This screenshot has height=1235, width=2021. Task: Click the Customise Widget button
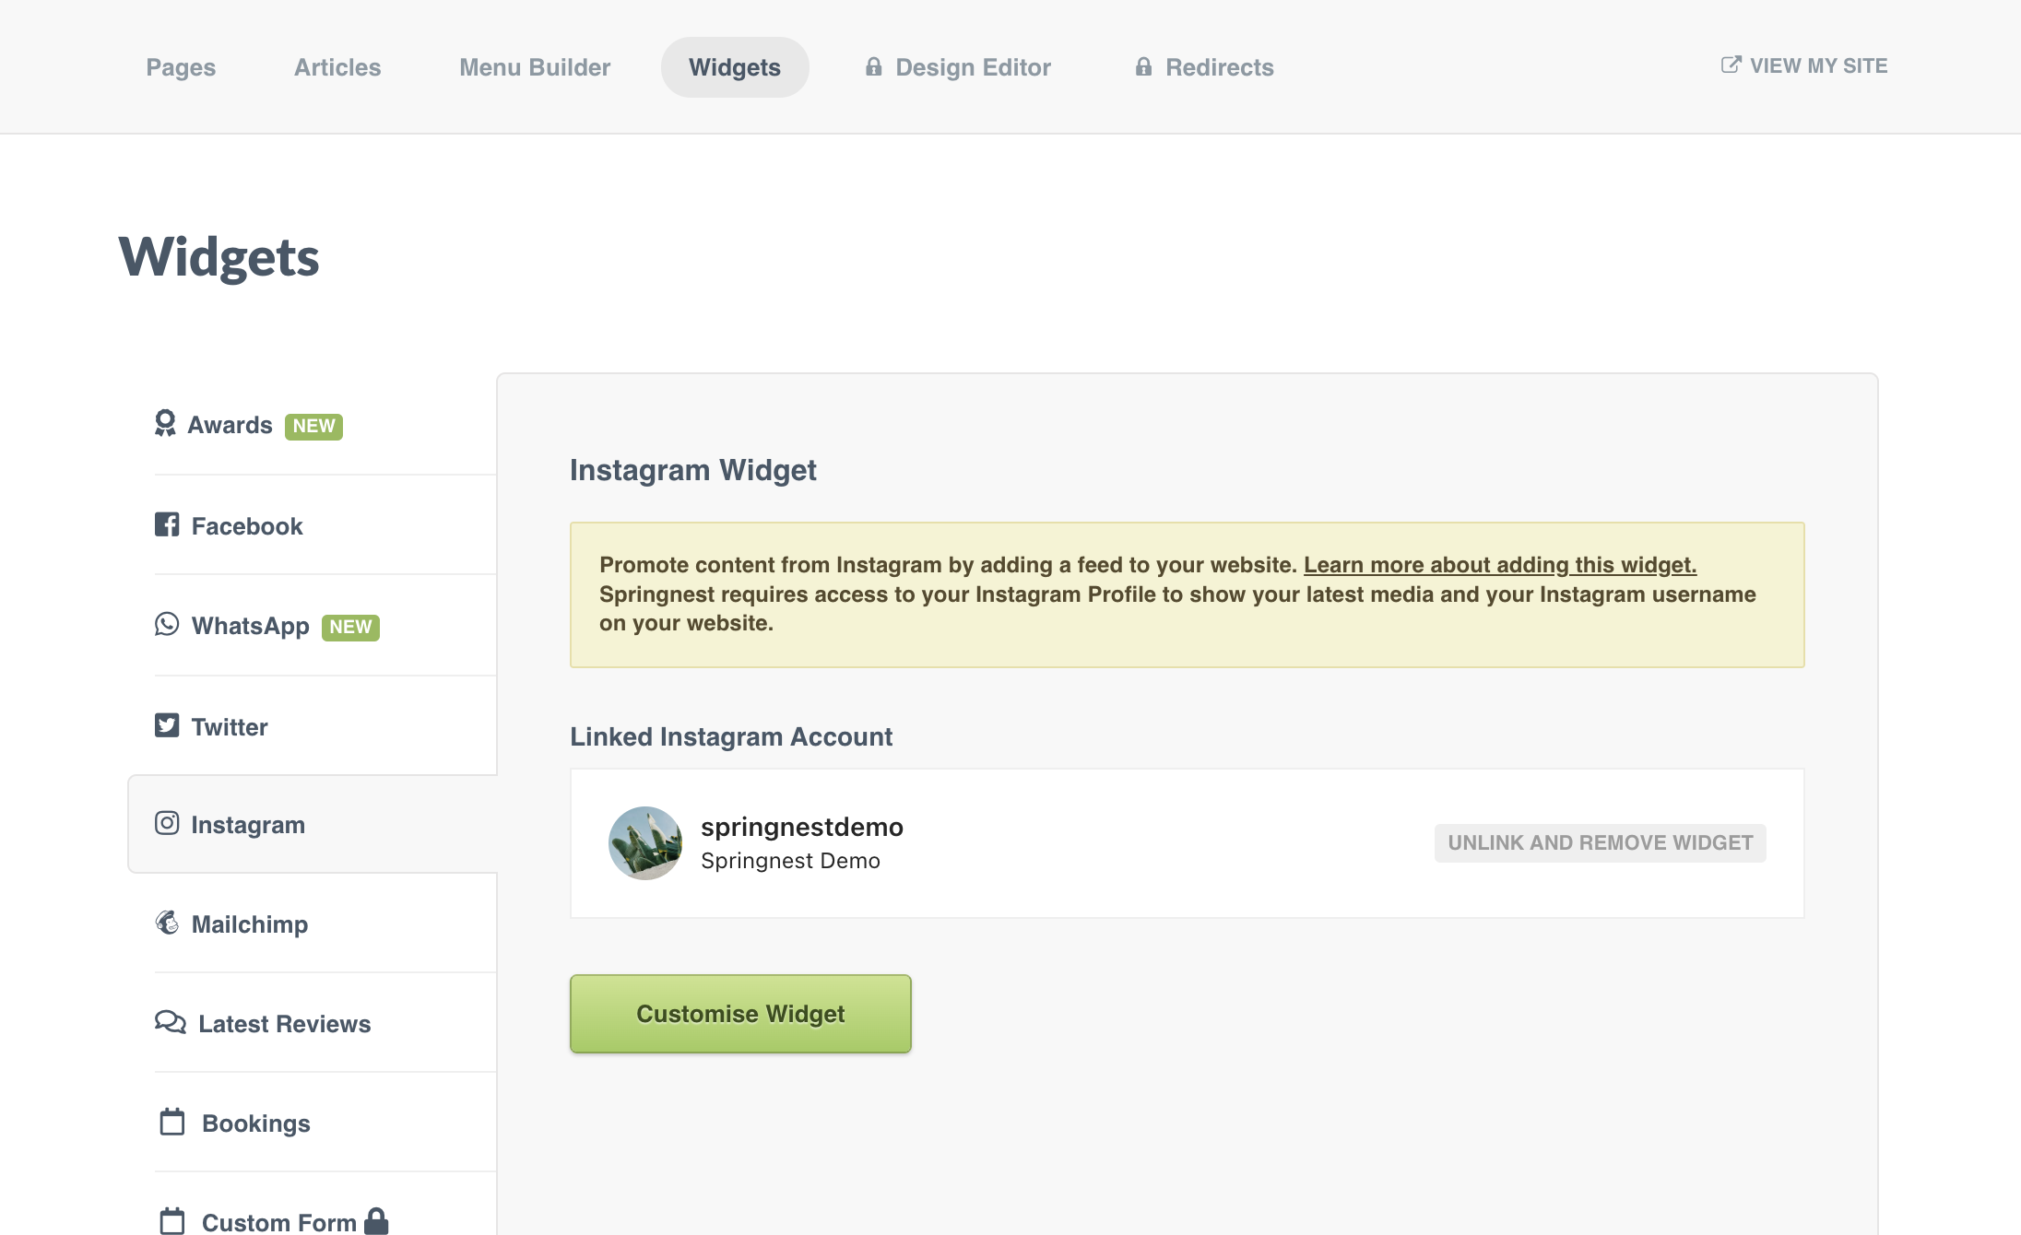(740, 1014)
